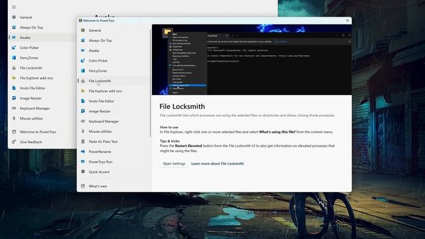Select Awake label in Settings window
This screenshot has width=425, height=239.
[x=25, y=37]
